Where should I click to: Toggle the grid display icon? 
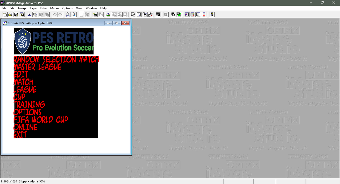(x=82, y=15)
